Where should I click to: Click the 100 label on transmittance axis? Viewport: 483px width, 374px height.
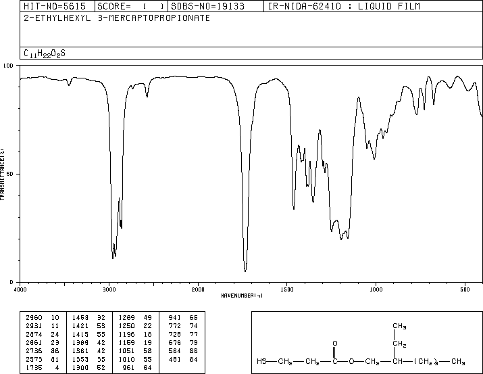tap(8, 66)
